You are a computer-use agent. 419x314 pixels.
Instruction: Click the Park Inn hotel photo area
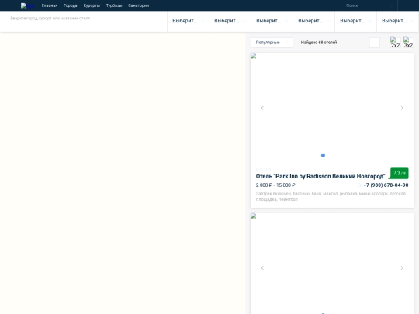332,108
